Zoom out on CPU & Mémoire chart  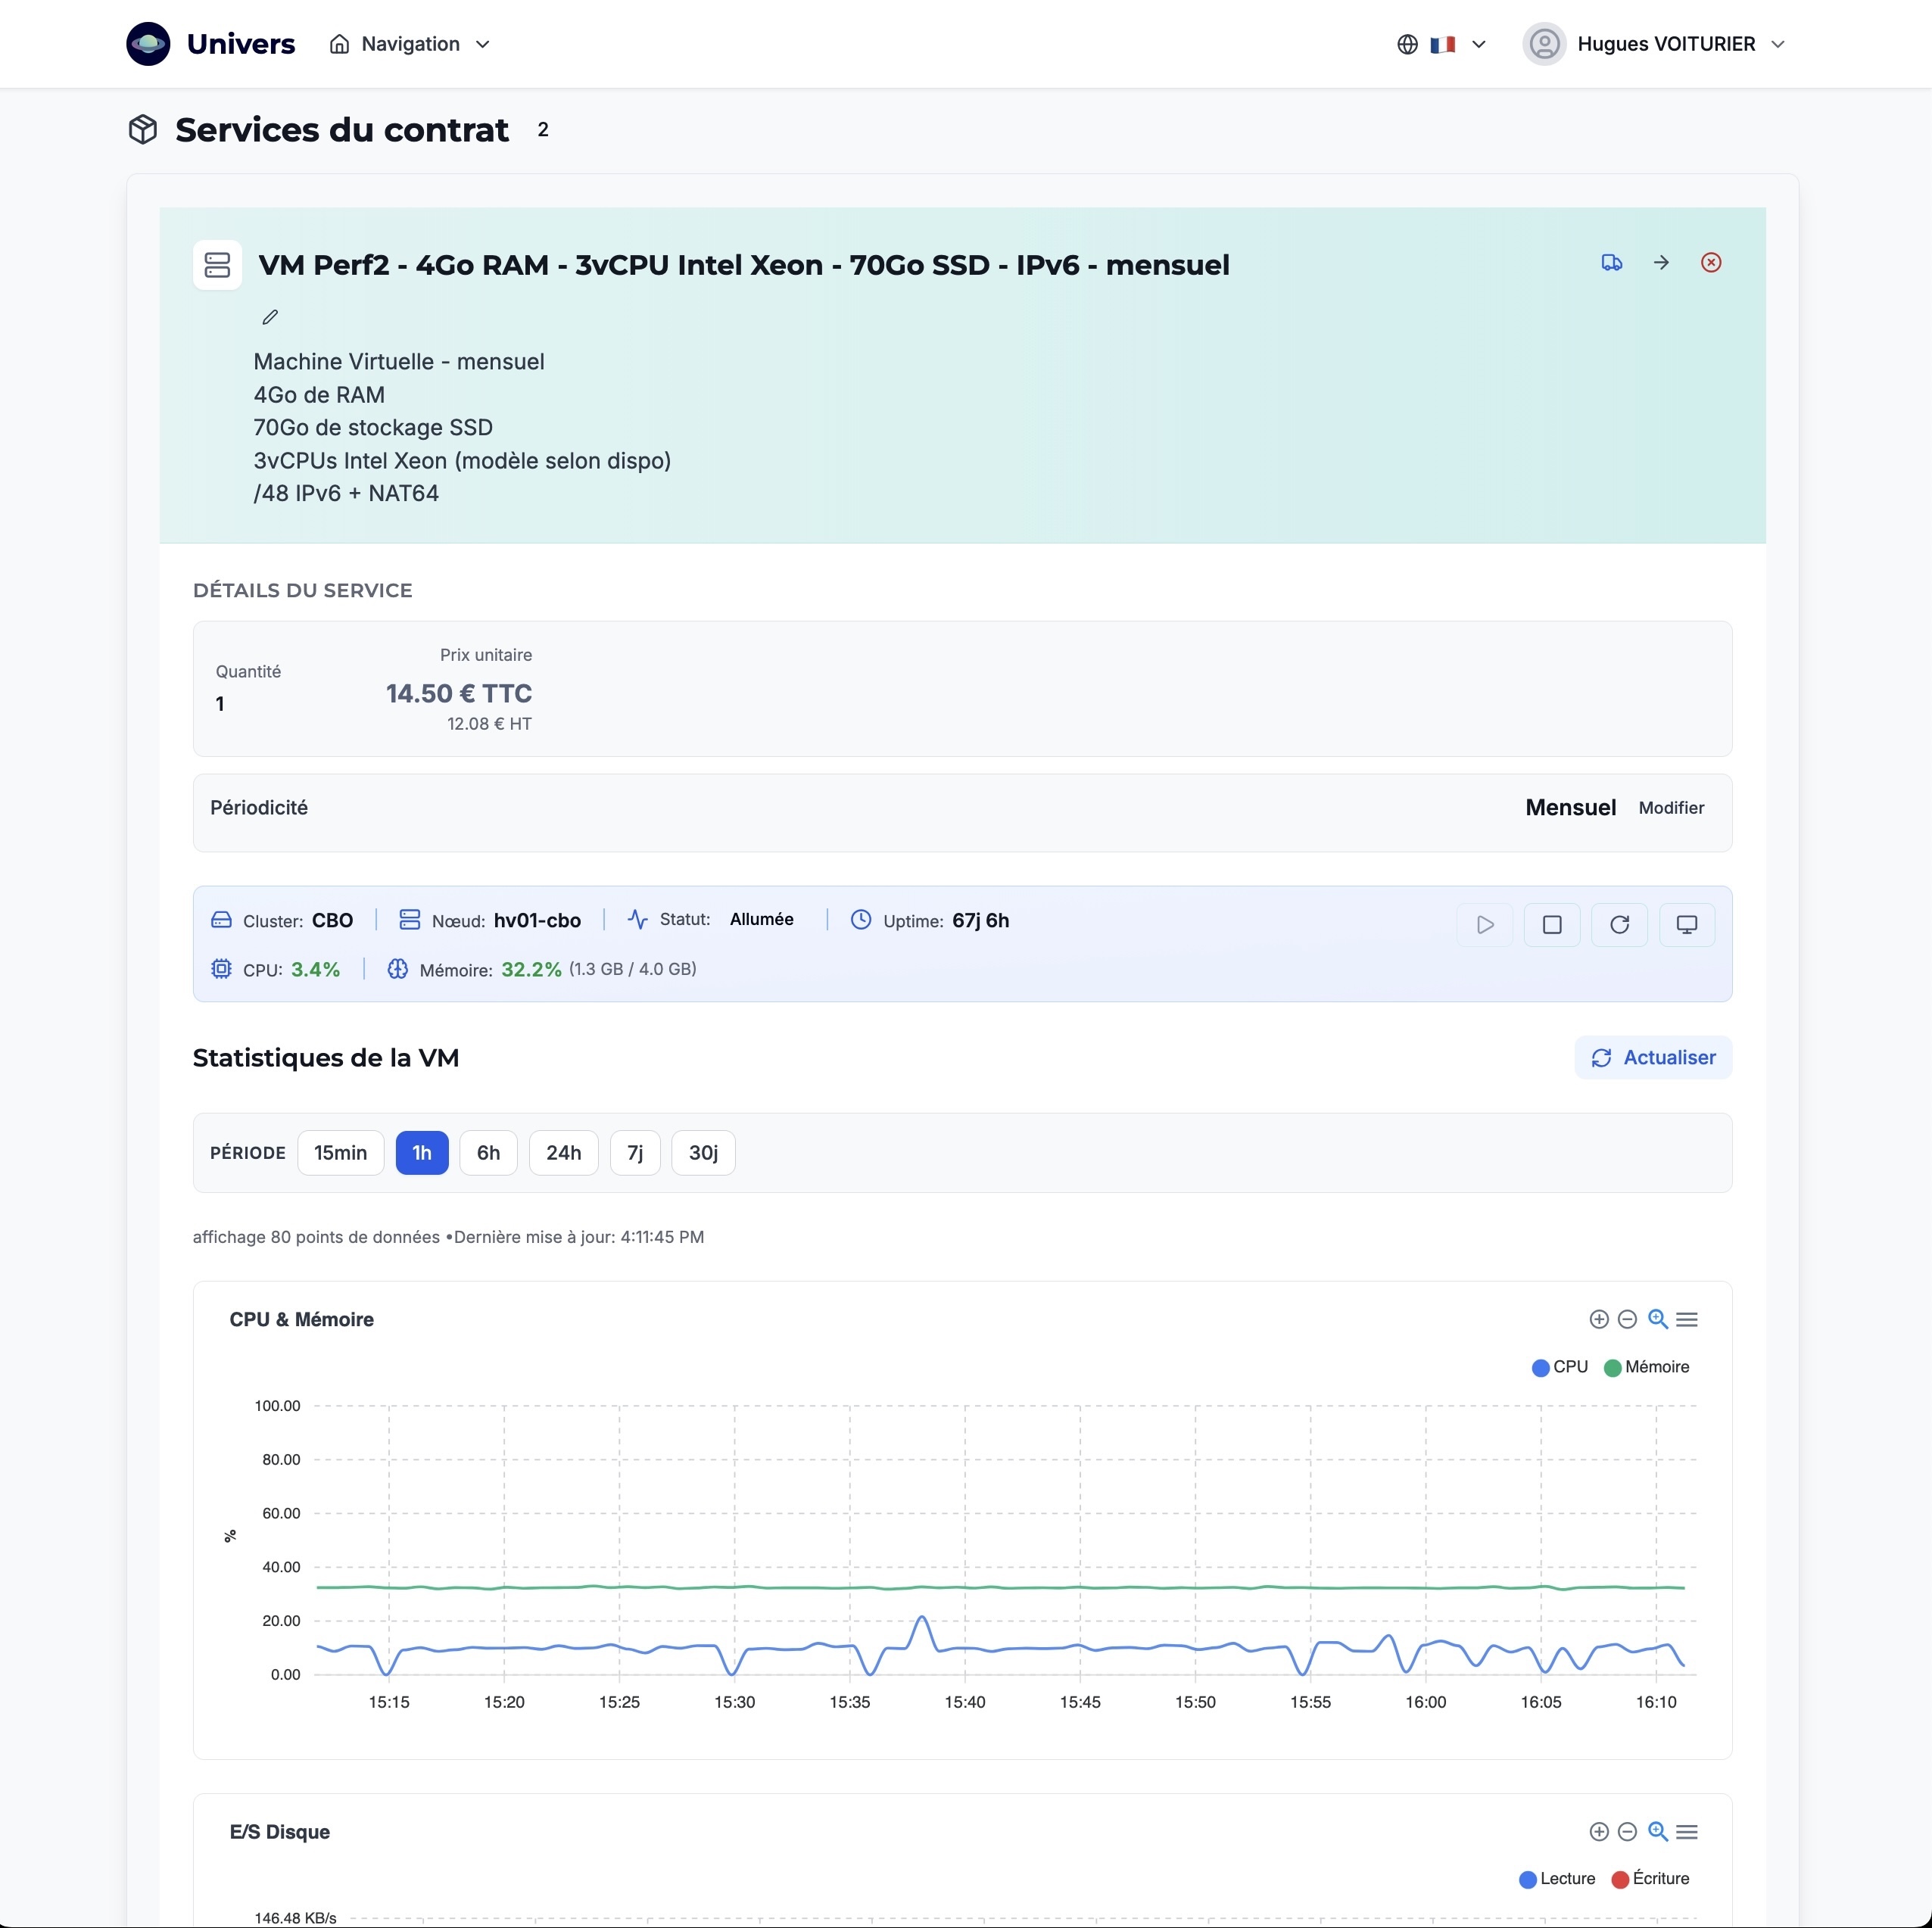click(1627, 1319)
